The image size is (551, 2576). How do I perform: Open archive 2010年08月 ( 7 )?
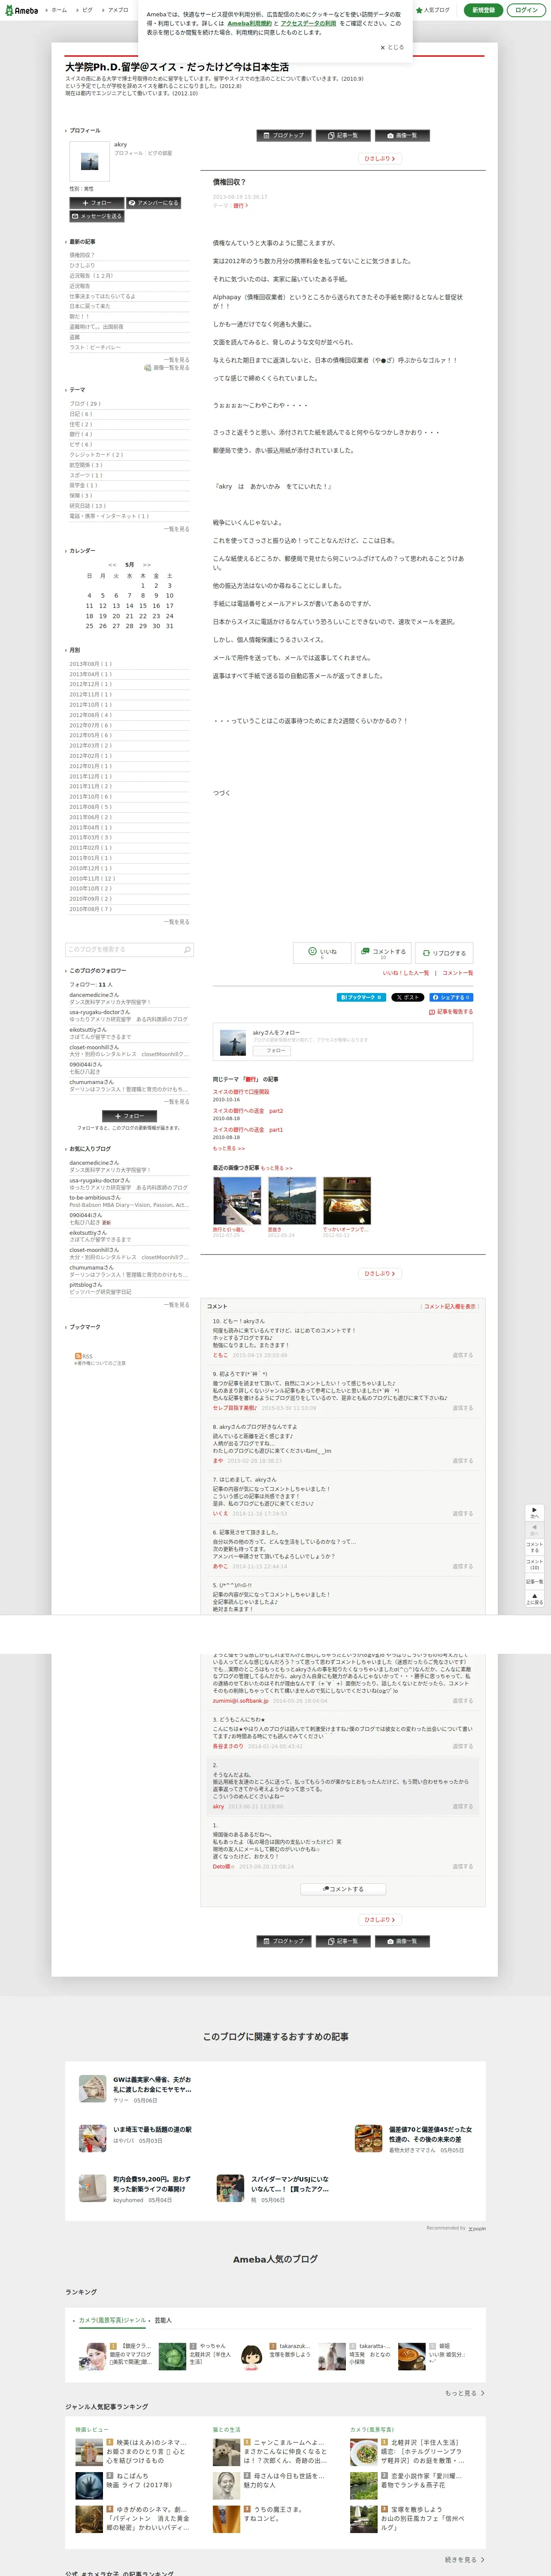tap(90, 909)
